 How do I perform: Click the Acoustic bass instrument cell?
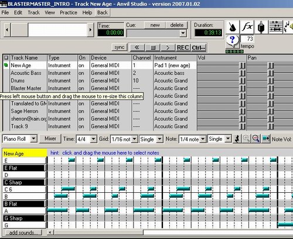click(x=175, y=73)
